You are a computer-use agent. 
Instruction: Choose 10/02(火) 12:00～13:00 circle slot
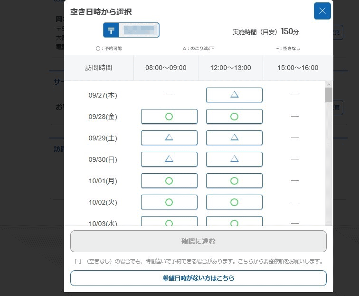point(234,202)
